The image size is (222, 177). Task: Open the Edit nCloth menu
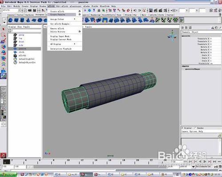pyautogui.click(x=62, y=6)
